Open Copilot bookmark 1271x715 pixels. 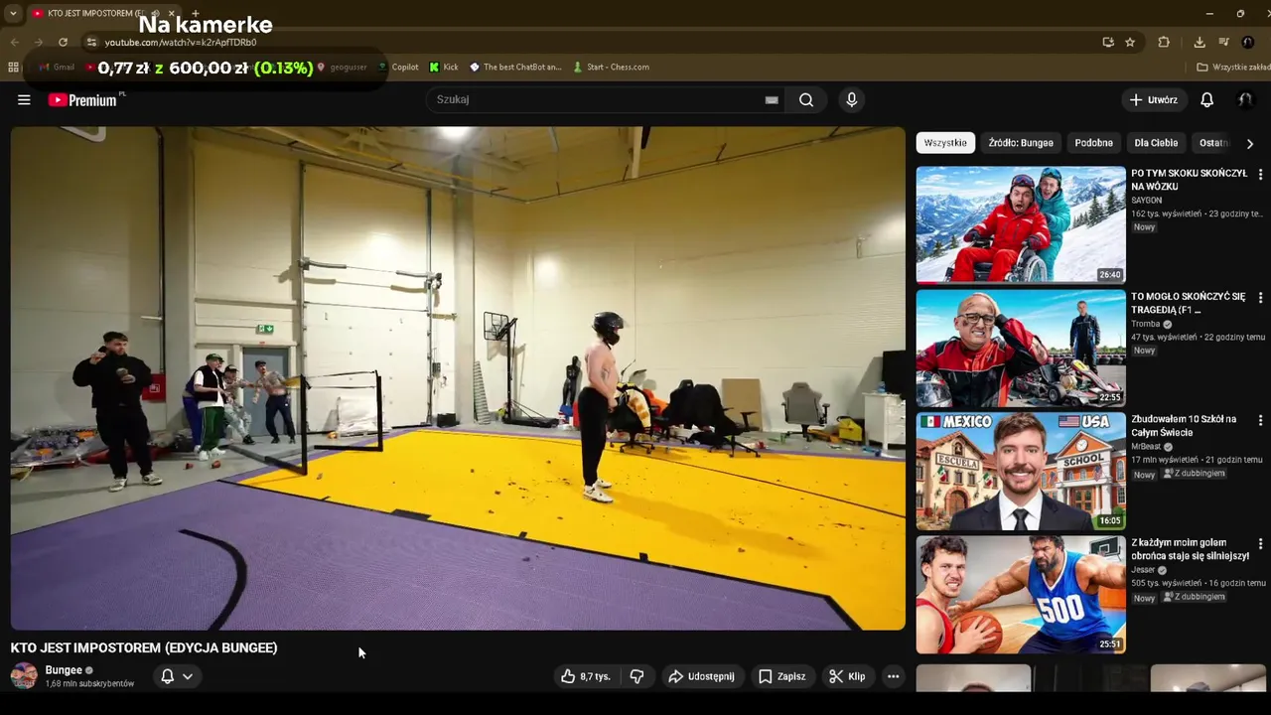point(398,68)
